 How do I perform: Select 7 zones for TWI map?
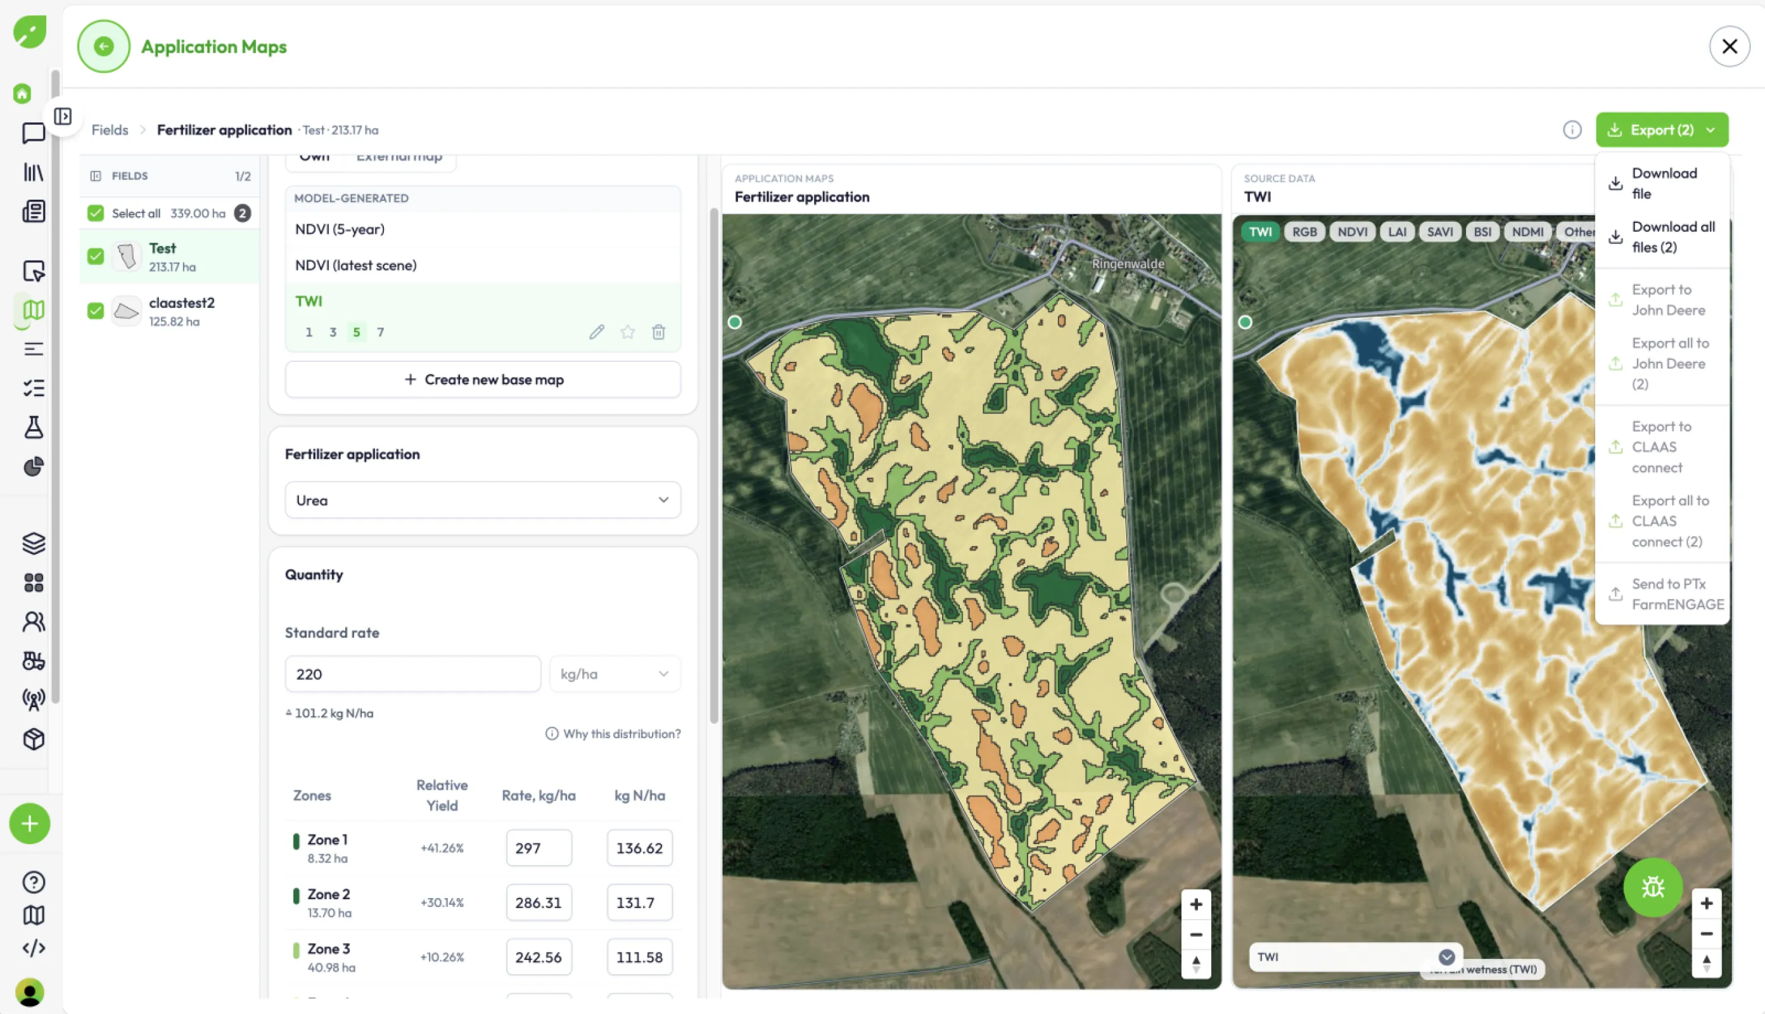tap(380, 332)
